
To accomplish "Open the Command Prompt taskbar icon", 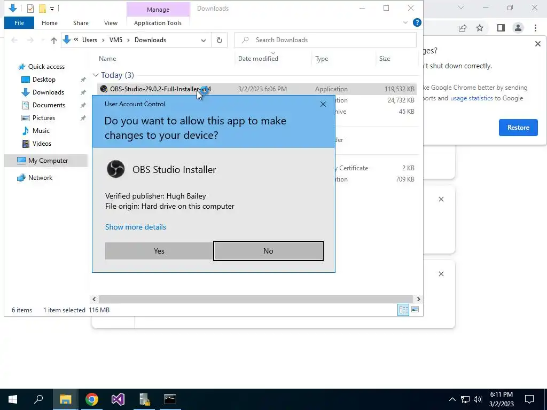I will [170, 399].
